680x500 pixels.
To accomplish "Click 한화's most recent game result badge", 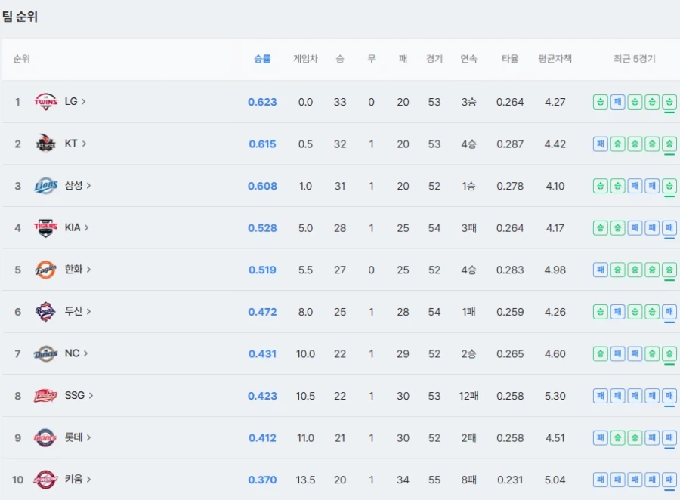I will click(669, 270).
